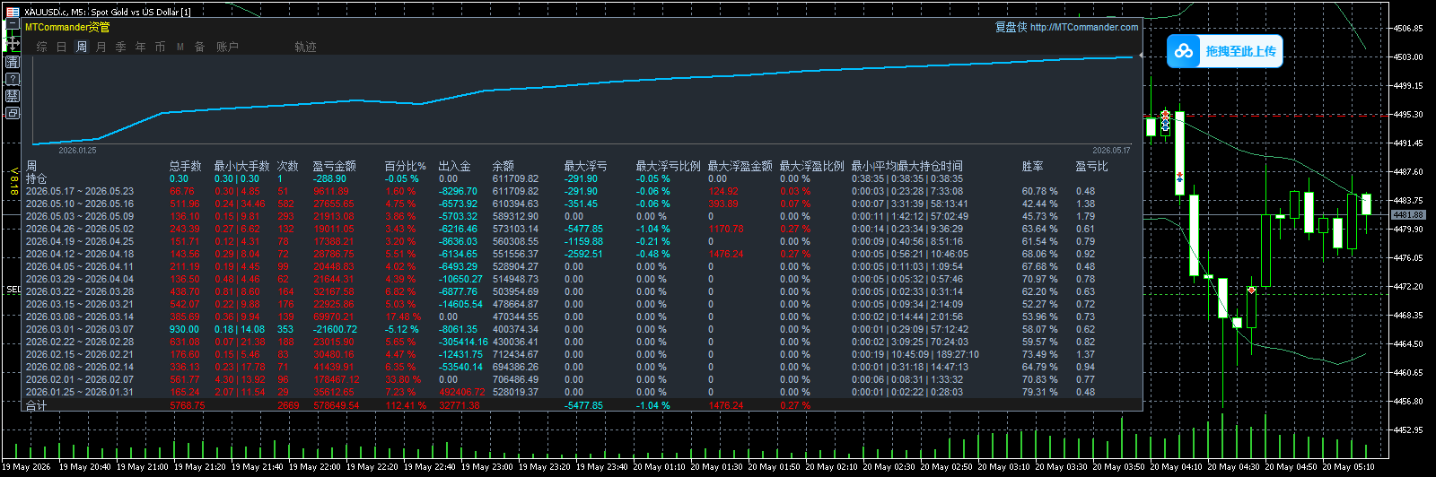Select the 2026.02.15 ~ 2026.02.21 week row
The width and height of the screenshot is (1436, 477).
click(582, 354)
